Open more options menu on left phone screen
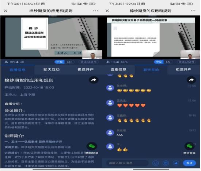The height and width of the screenshot is (171, 201). [96, 11]
